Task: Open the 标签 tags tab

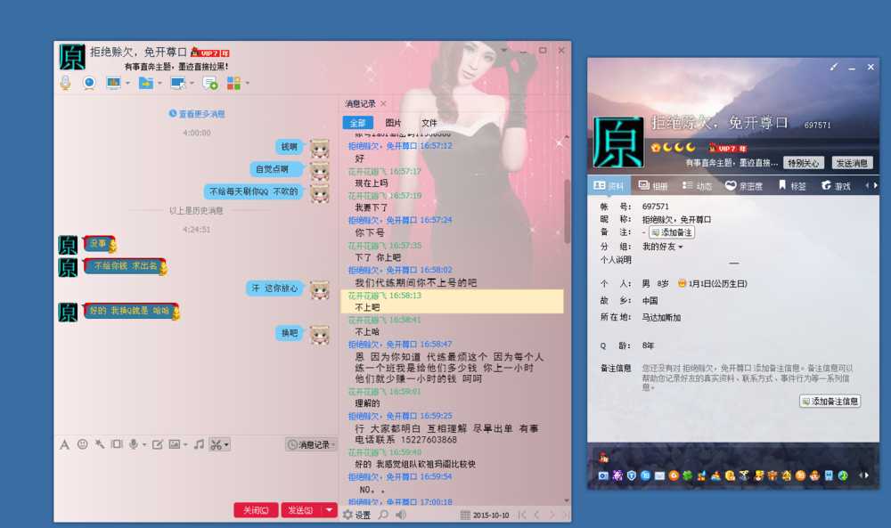Action: 792,186
